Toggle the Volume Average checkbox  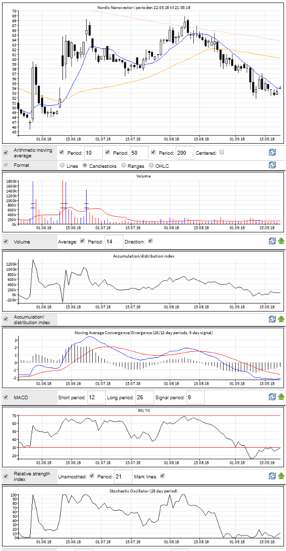(82, 240)
